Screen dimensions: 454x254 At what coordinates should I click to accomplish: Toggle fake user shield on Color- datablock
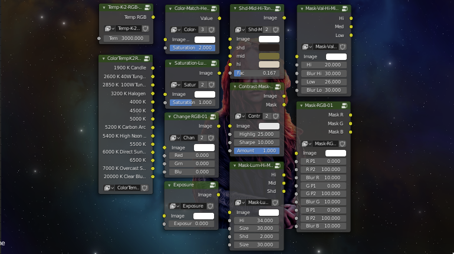[x=212, y=29]
